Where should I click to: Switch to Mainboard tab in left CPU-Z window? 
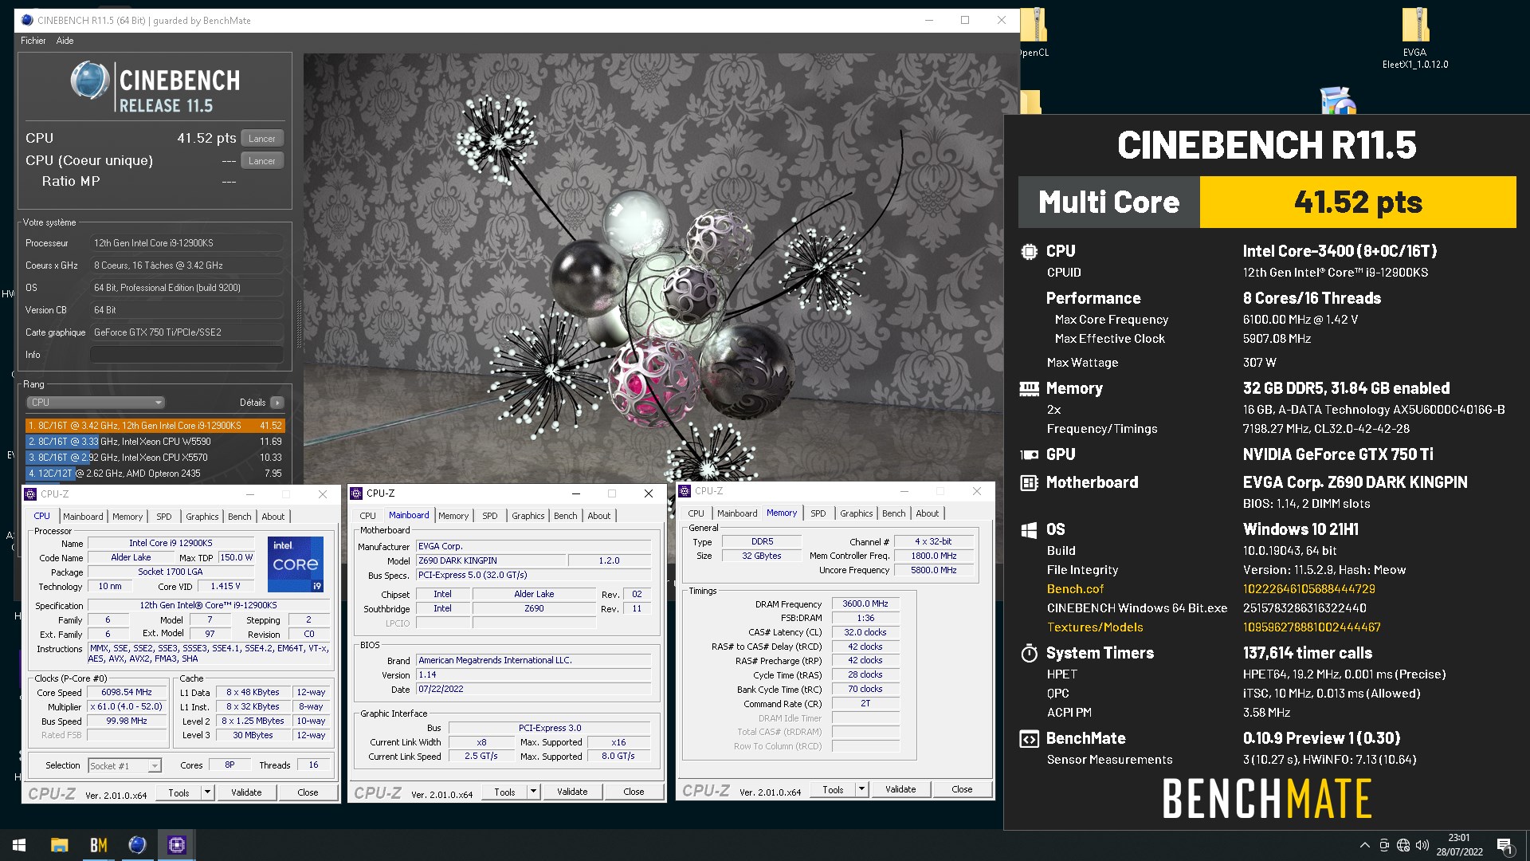(83, 517)
